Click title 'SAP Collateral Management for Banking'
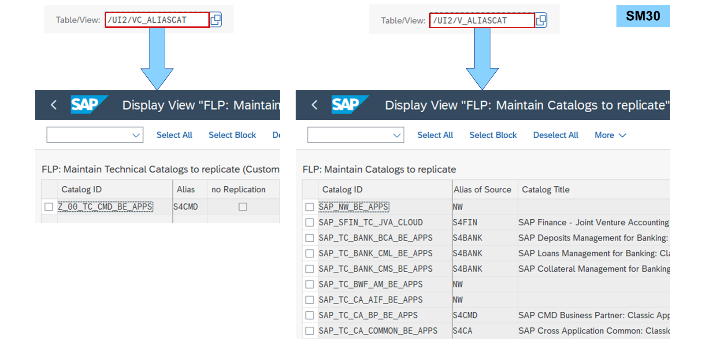The width and height of the screenshot is (705, 343). coord(594,269)
